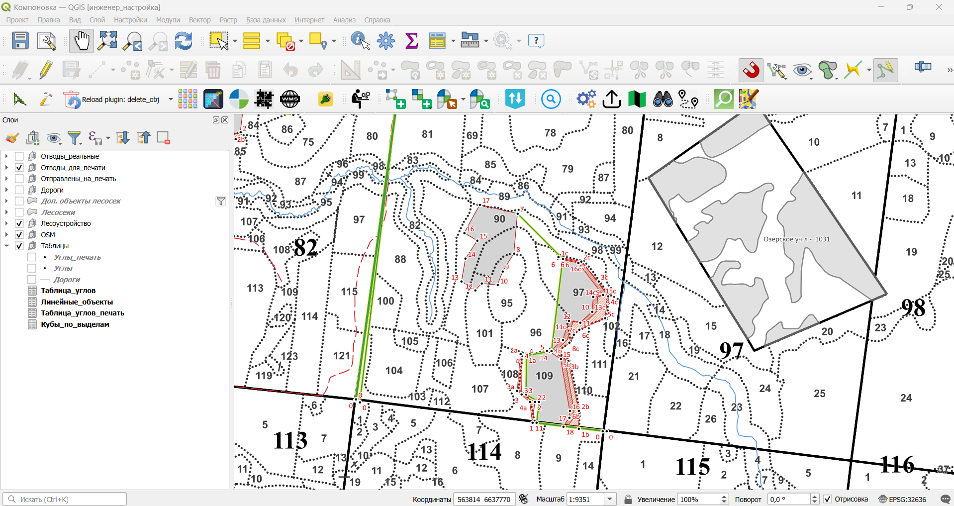The image size is (954, 506).
Task: Click the blue circular magnifier plugin icon
Action: [551, 99]
